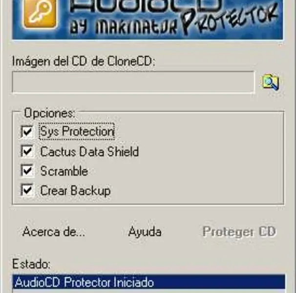Uncheck the Cactus Data Shield checkbox
Viewport: 296px width, 293px height.
pyautogui.click(x=27, y=151)
